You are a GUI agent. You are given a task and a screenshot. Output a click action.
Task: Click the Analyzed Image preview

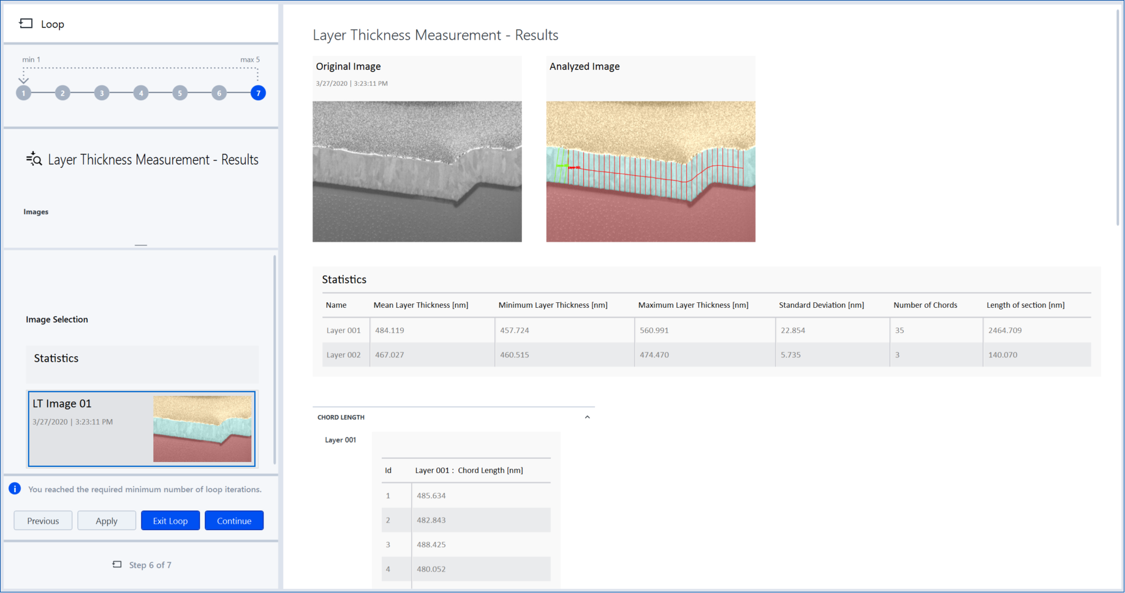click(651, 171)
